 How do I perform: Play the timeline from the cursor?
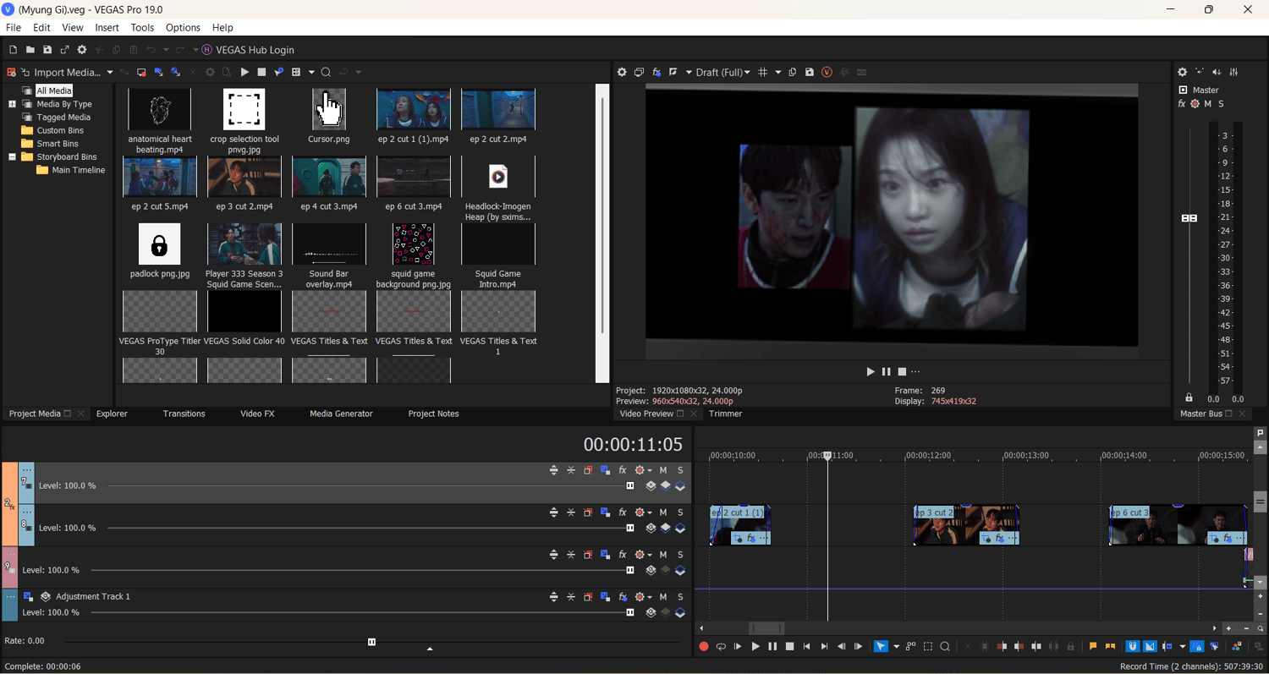point(755,647)
